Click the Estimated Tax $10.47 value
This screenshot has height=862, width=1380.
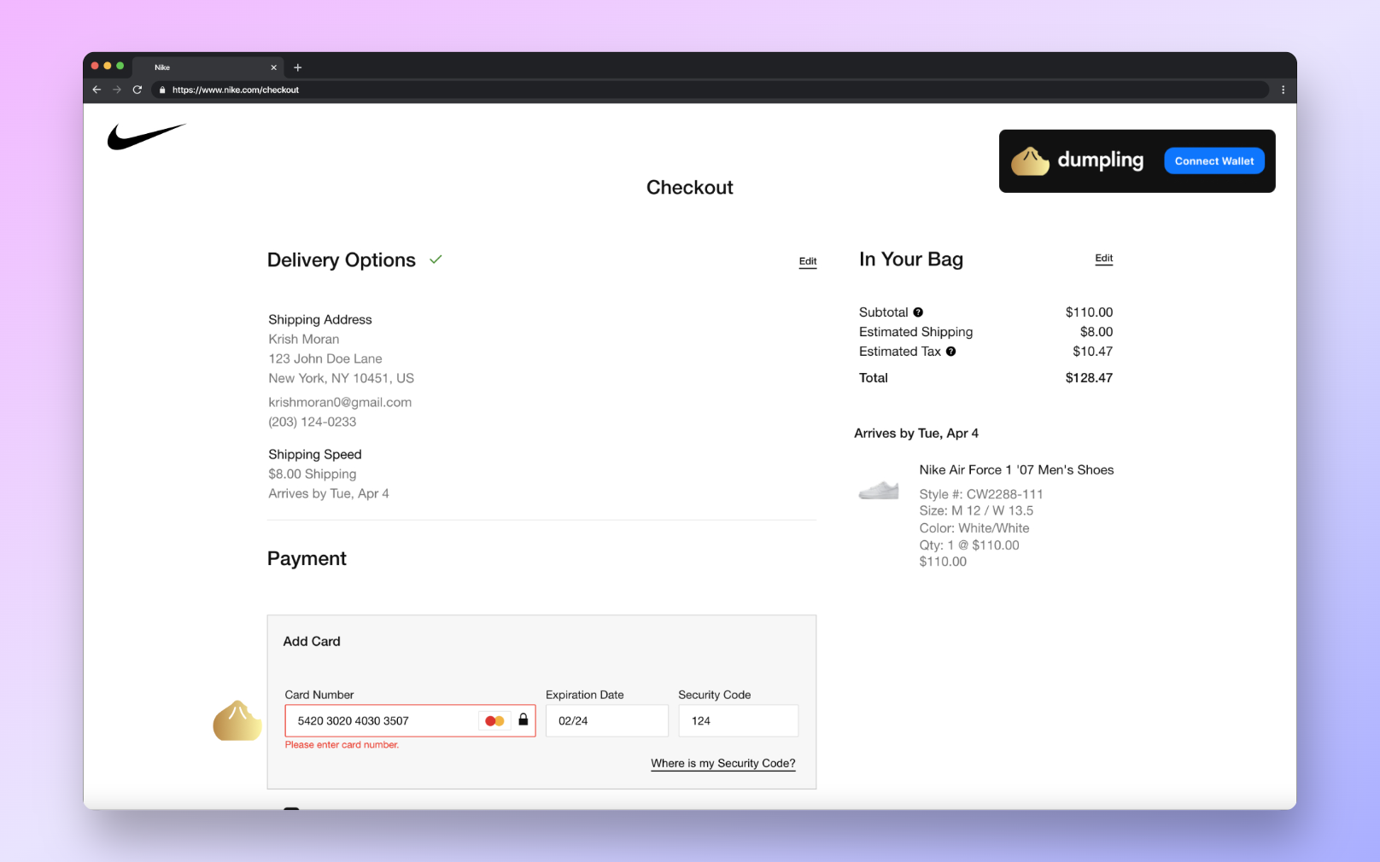click(1093, 352)
